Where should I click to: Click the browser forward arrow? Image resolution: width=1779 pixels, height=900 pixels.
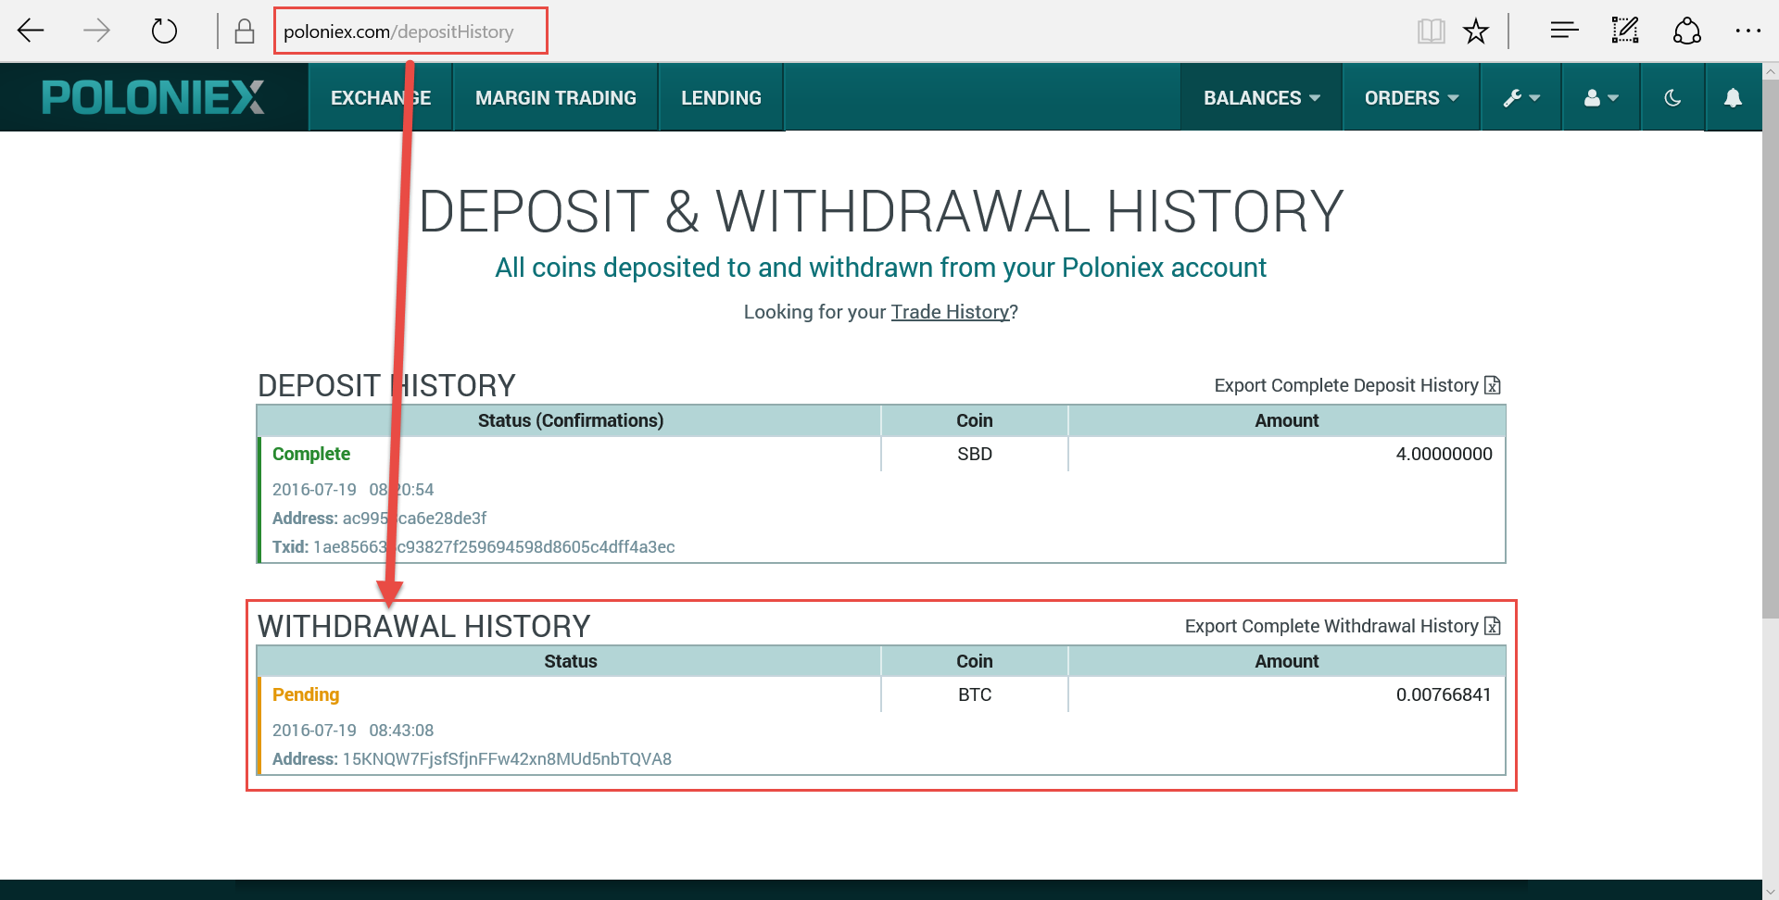point(96,31)
